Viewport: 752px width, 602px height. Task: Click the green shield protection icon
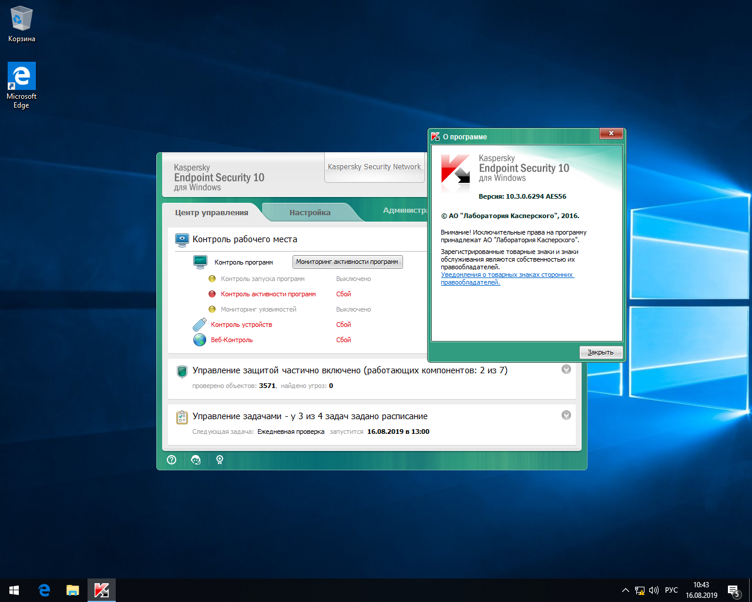coord(182,371)
